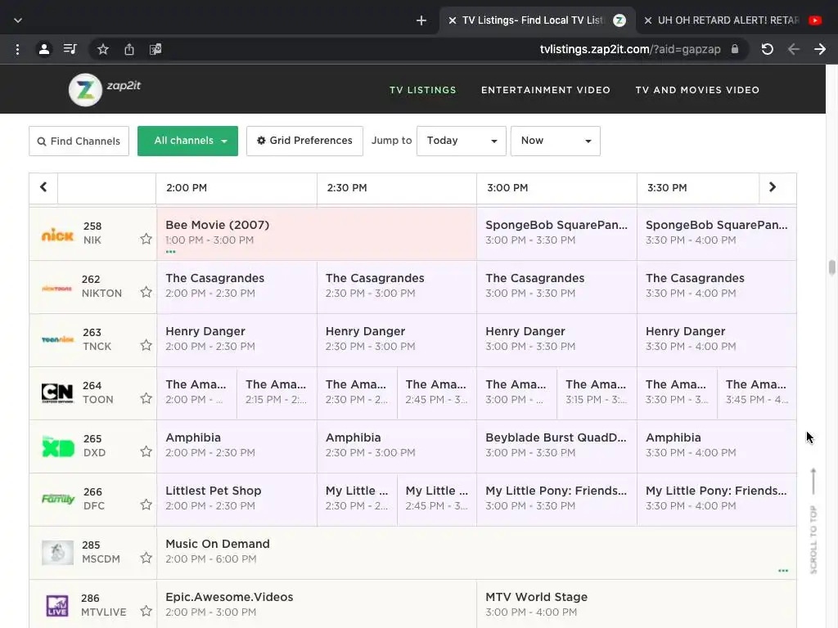Click the Music On Demand thumbnail
The width and height of the screenshot is (838, 628).
[57, 552]
